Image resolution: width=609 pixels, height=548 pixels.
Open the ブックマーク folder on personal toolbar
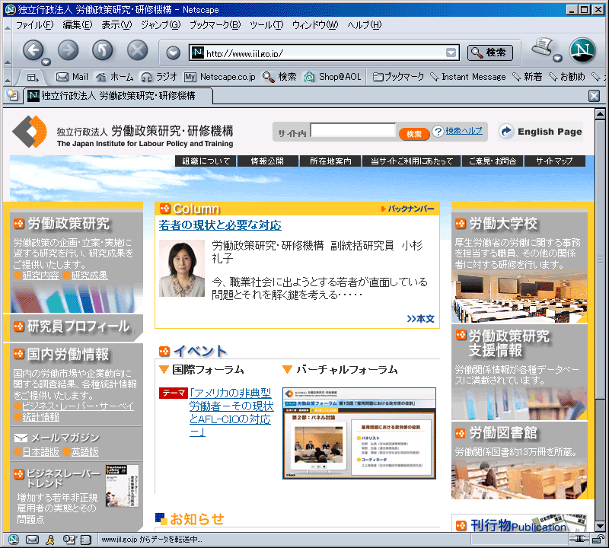point(398,77)
